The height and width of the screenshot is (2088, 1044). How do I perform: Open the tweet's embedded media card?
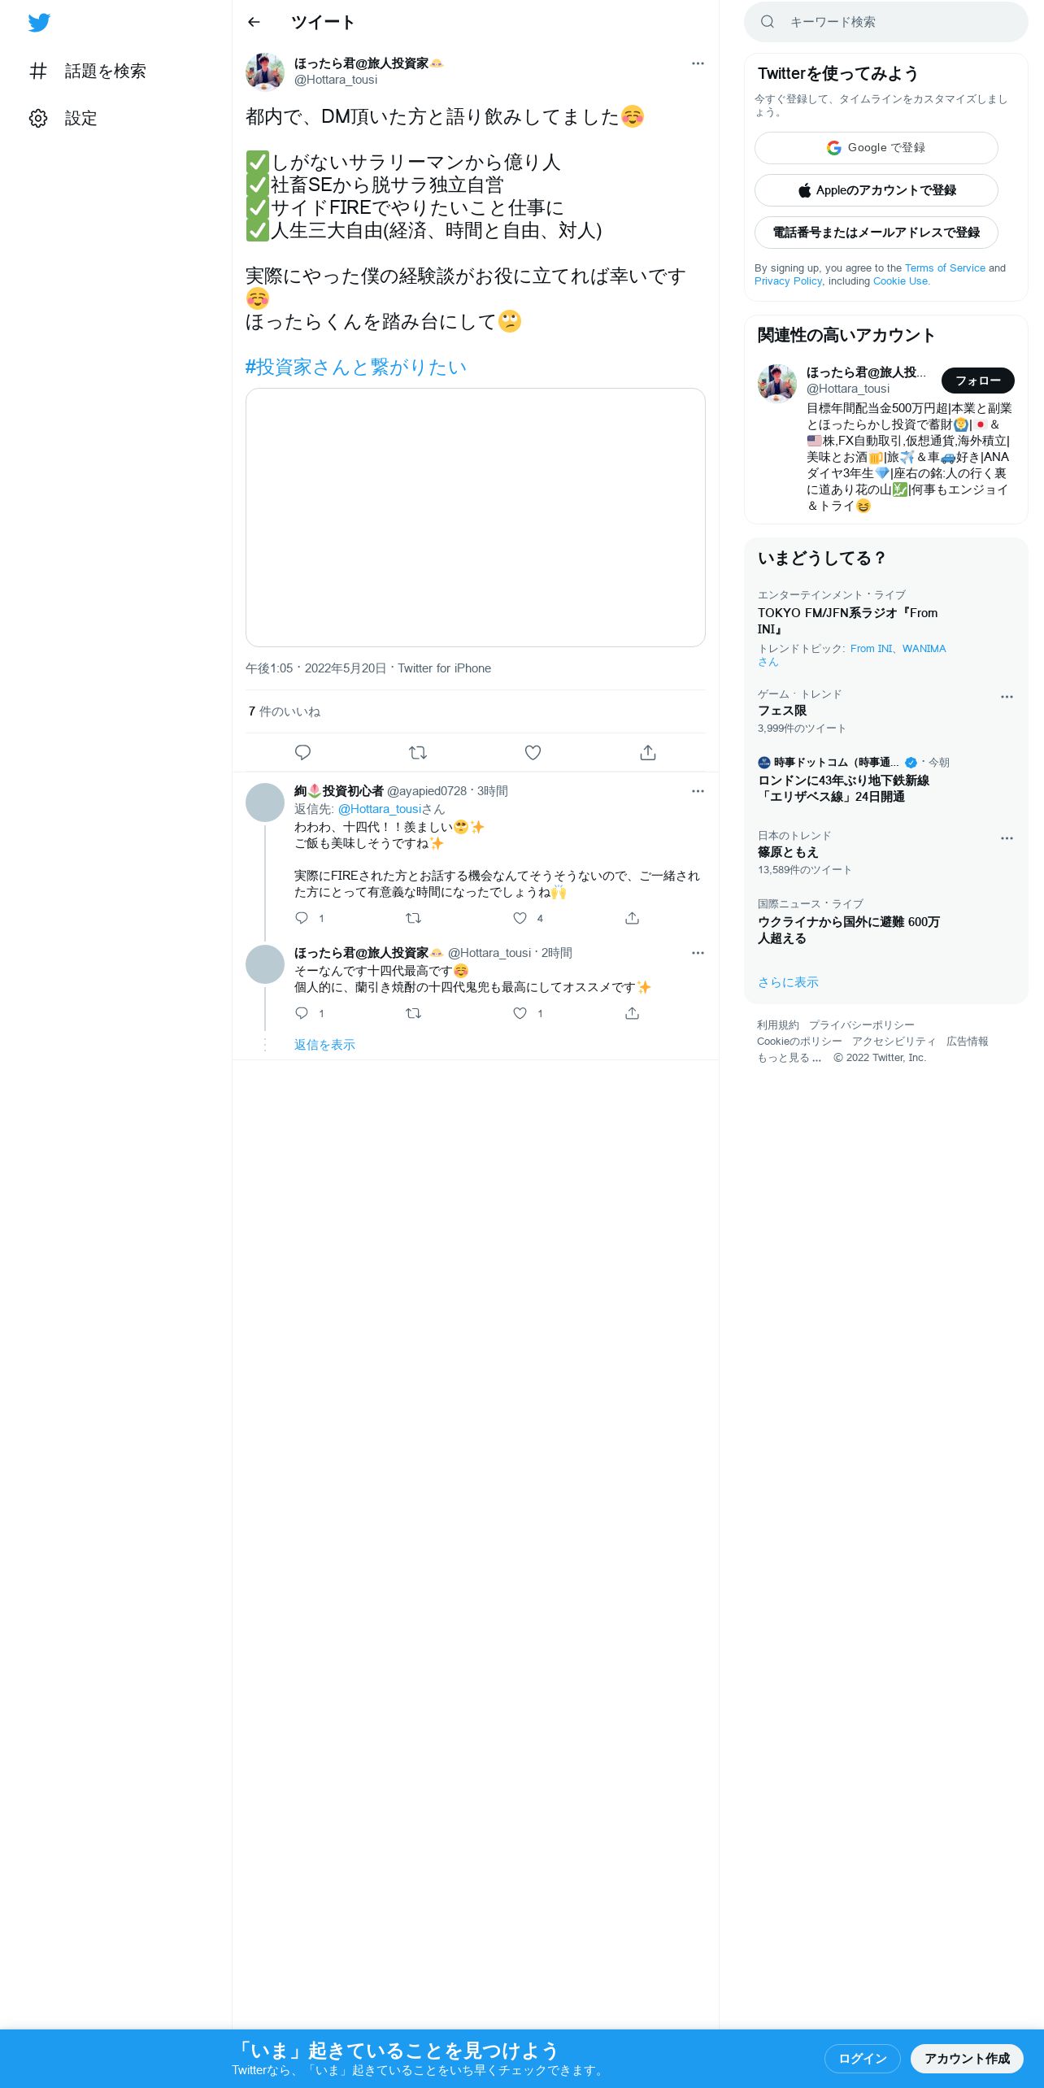coord(476,517)
